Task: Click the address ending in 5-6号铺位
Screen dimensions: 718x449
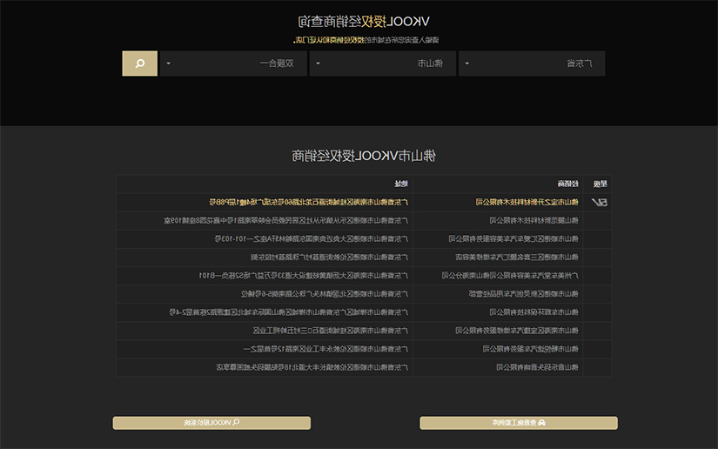Action: pos(325,294)
